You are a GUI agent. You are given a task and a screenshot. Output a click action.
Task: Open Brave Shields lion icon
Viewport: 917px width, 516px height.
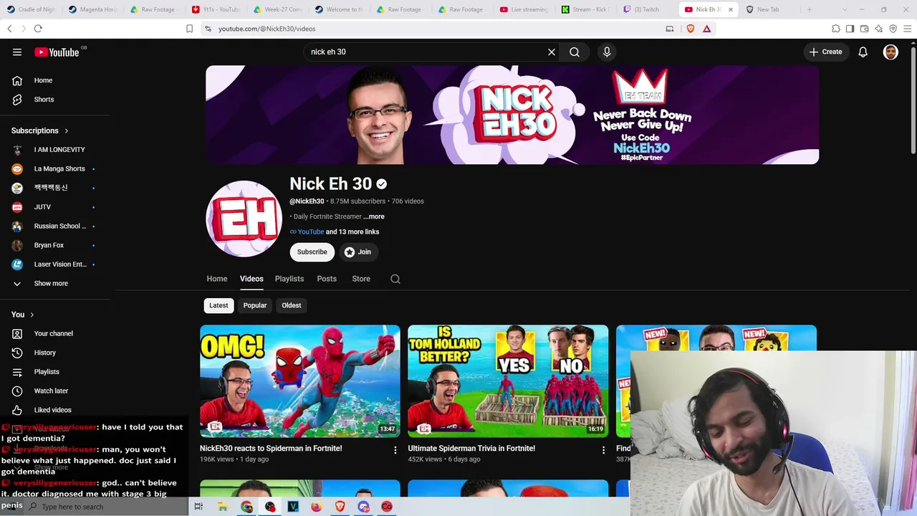pos(691,29)
